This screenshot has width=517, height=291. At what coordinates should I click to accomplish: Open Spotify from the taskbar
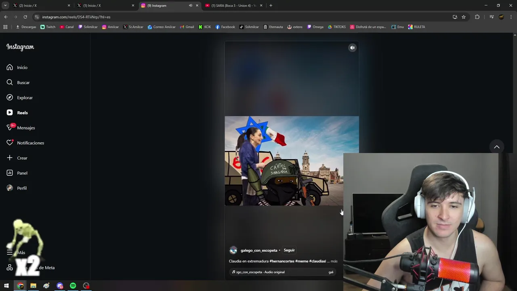tap(73, 286)
